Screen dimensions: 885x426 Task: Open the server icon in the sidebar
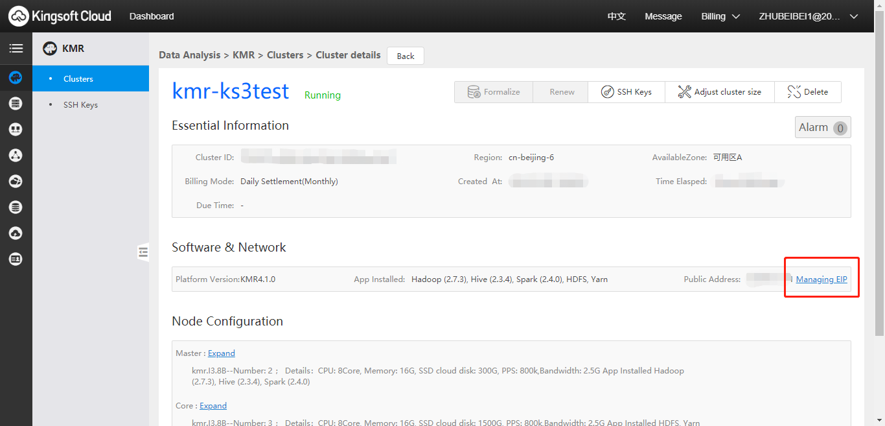[16, 103]
